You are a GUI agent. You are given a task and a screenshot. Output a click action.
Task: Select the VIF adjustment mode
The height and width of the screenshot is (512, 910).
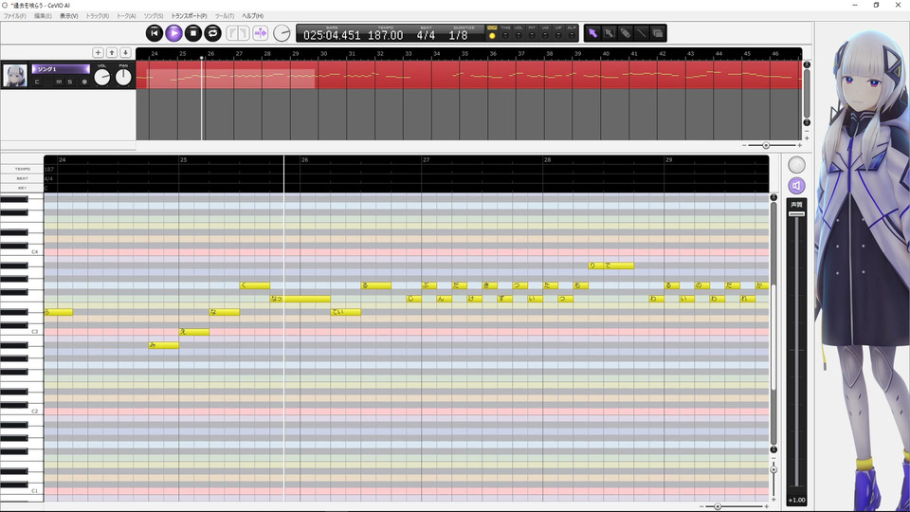(559, 32)
